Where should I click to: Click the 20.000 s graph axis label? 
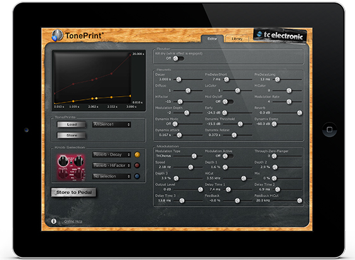pyautogui.click(x=138, y=54)
